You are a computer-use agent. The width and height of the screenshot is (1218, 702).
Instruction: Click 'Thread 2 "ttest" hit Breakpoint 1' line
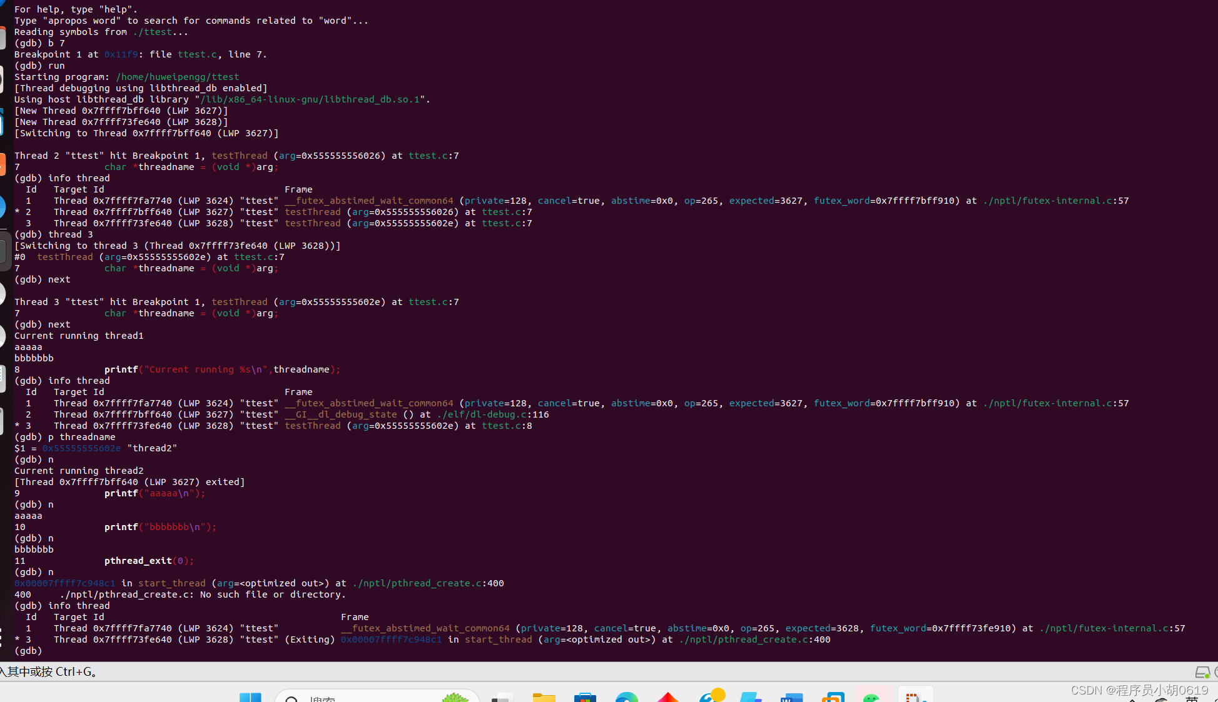(x=236, y=156)
